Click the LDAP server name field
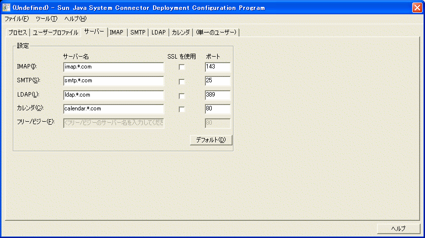Image resolution: width=425 pixels, height=238 pixels. coord(114,95)
